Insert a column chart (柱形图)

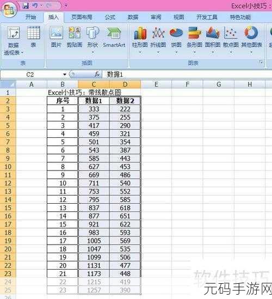point(140,40)
